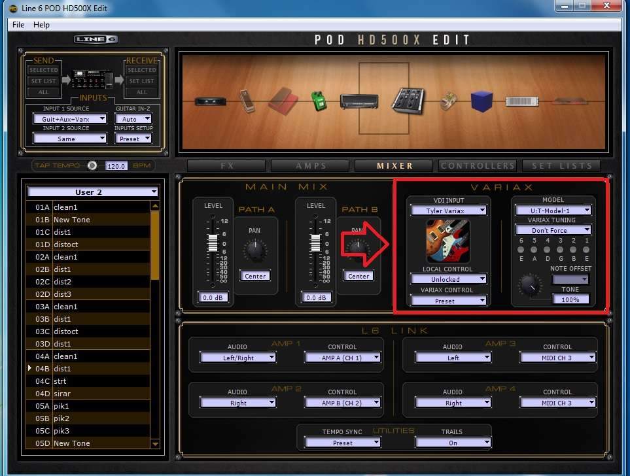Click Receive SET LIST button
Image resolution: width=630 pixels, height=476 pixels.
point(141,81)
